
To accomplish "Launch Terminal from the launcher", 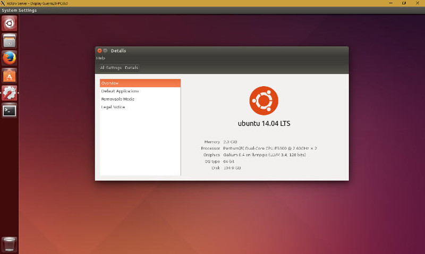I will [10, 111].
